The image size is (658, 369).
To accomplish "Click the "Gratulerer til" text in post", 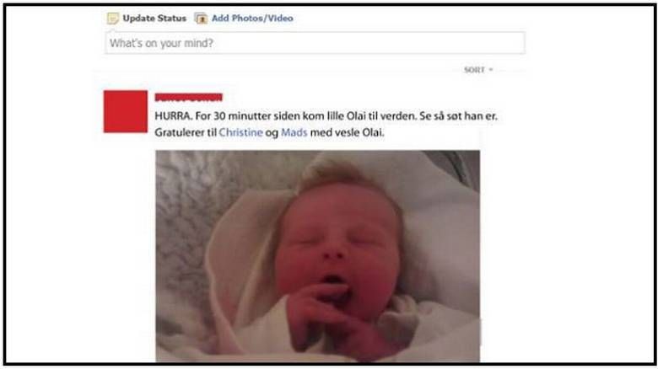I will coord(186,132).
